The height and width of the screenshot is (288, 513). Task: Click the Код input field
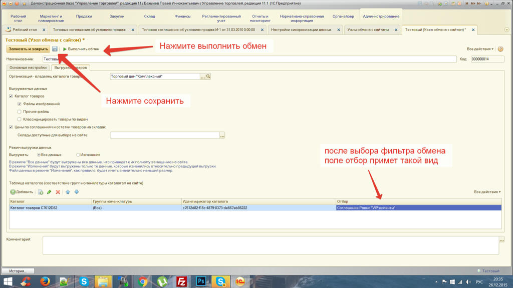[x=487, y=59]
